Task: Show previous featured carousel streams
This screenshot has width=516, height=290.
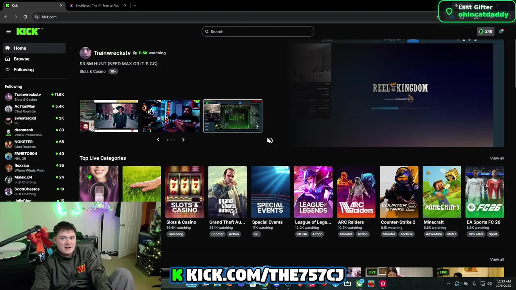Action: [158, 140]
